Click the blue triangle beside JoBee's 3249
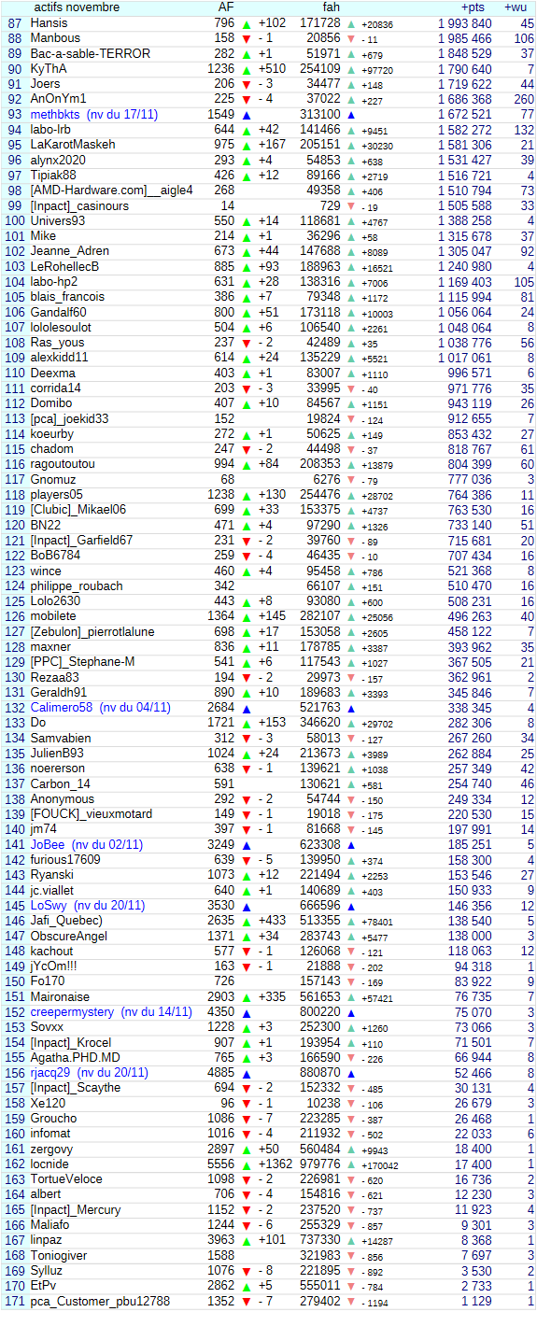The image size is (537, 1326). coord(247,845)
